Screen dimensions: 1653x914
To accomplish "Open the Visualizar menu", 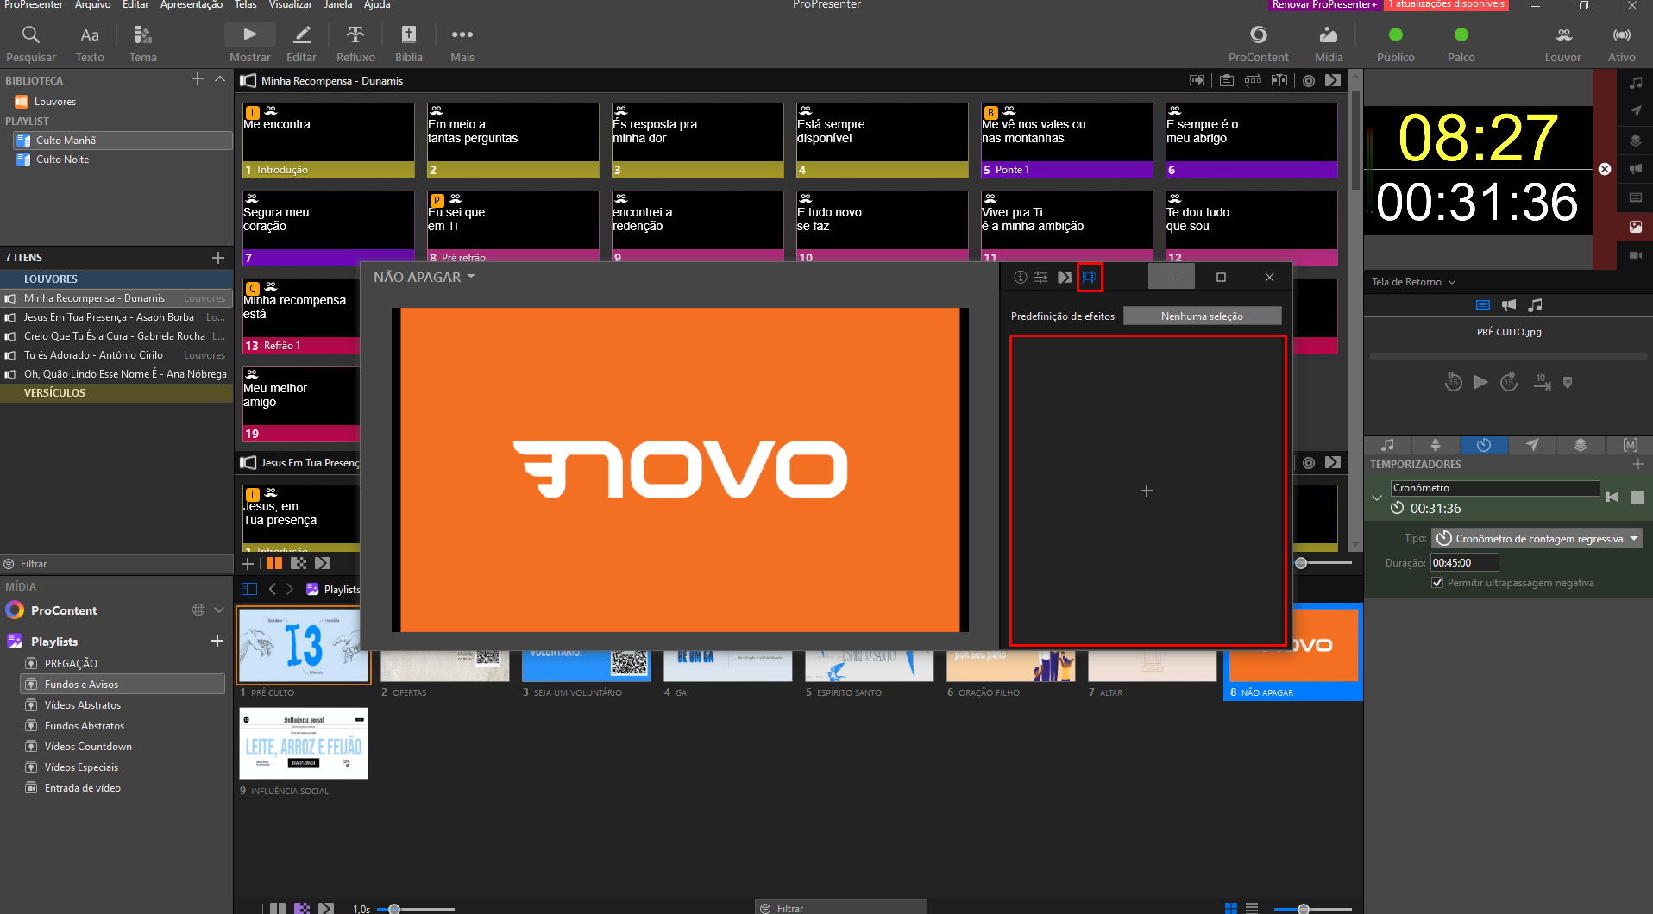I will [x=290, y=5].
